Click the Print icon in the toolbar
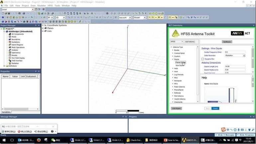Screen dimensions: 256x144 click(x=24, y=13)
